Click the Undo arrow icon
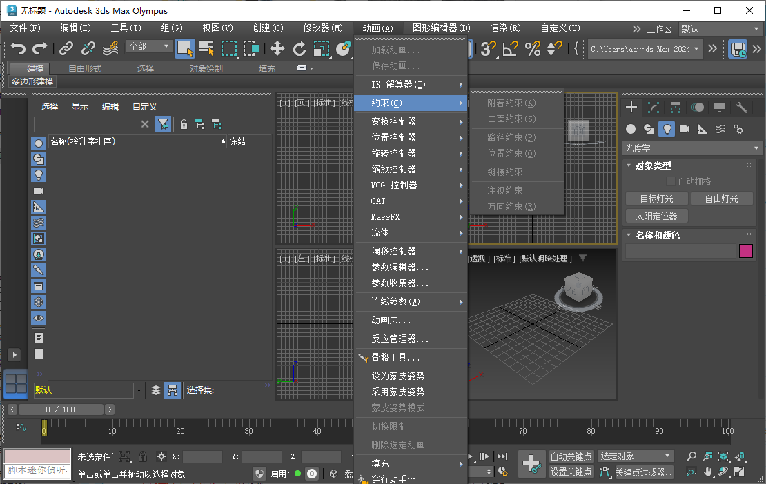766x484 pixels. (x=18, y=48)
